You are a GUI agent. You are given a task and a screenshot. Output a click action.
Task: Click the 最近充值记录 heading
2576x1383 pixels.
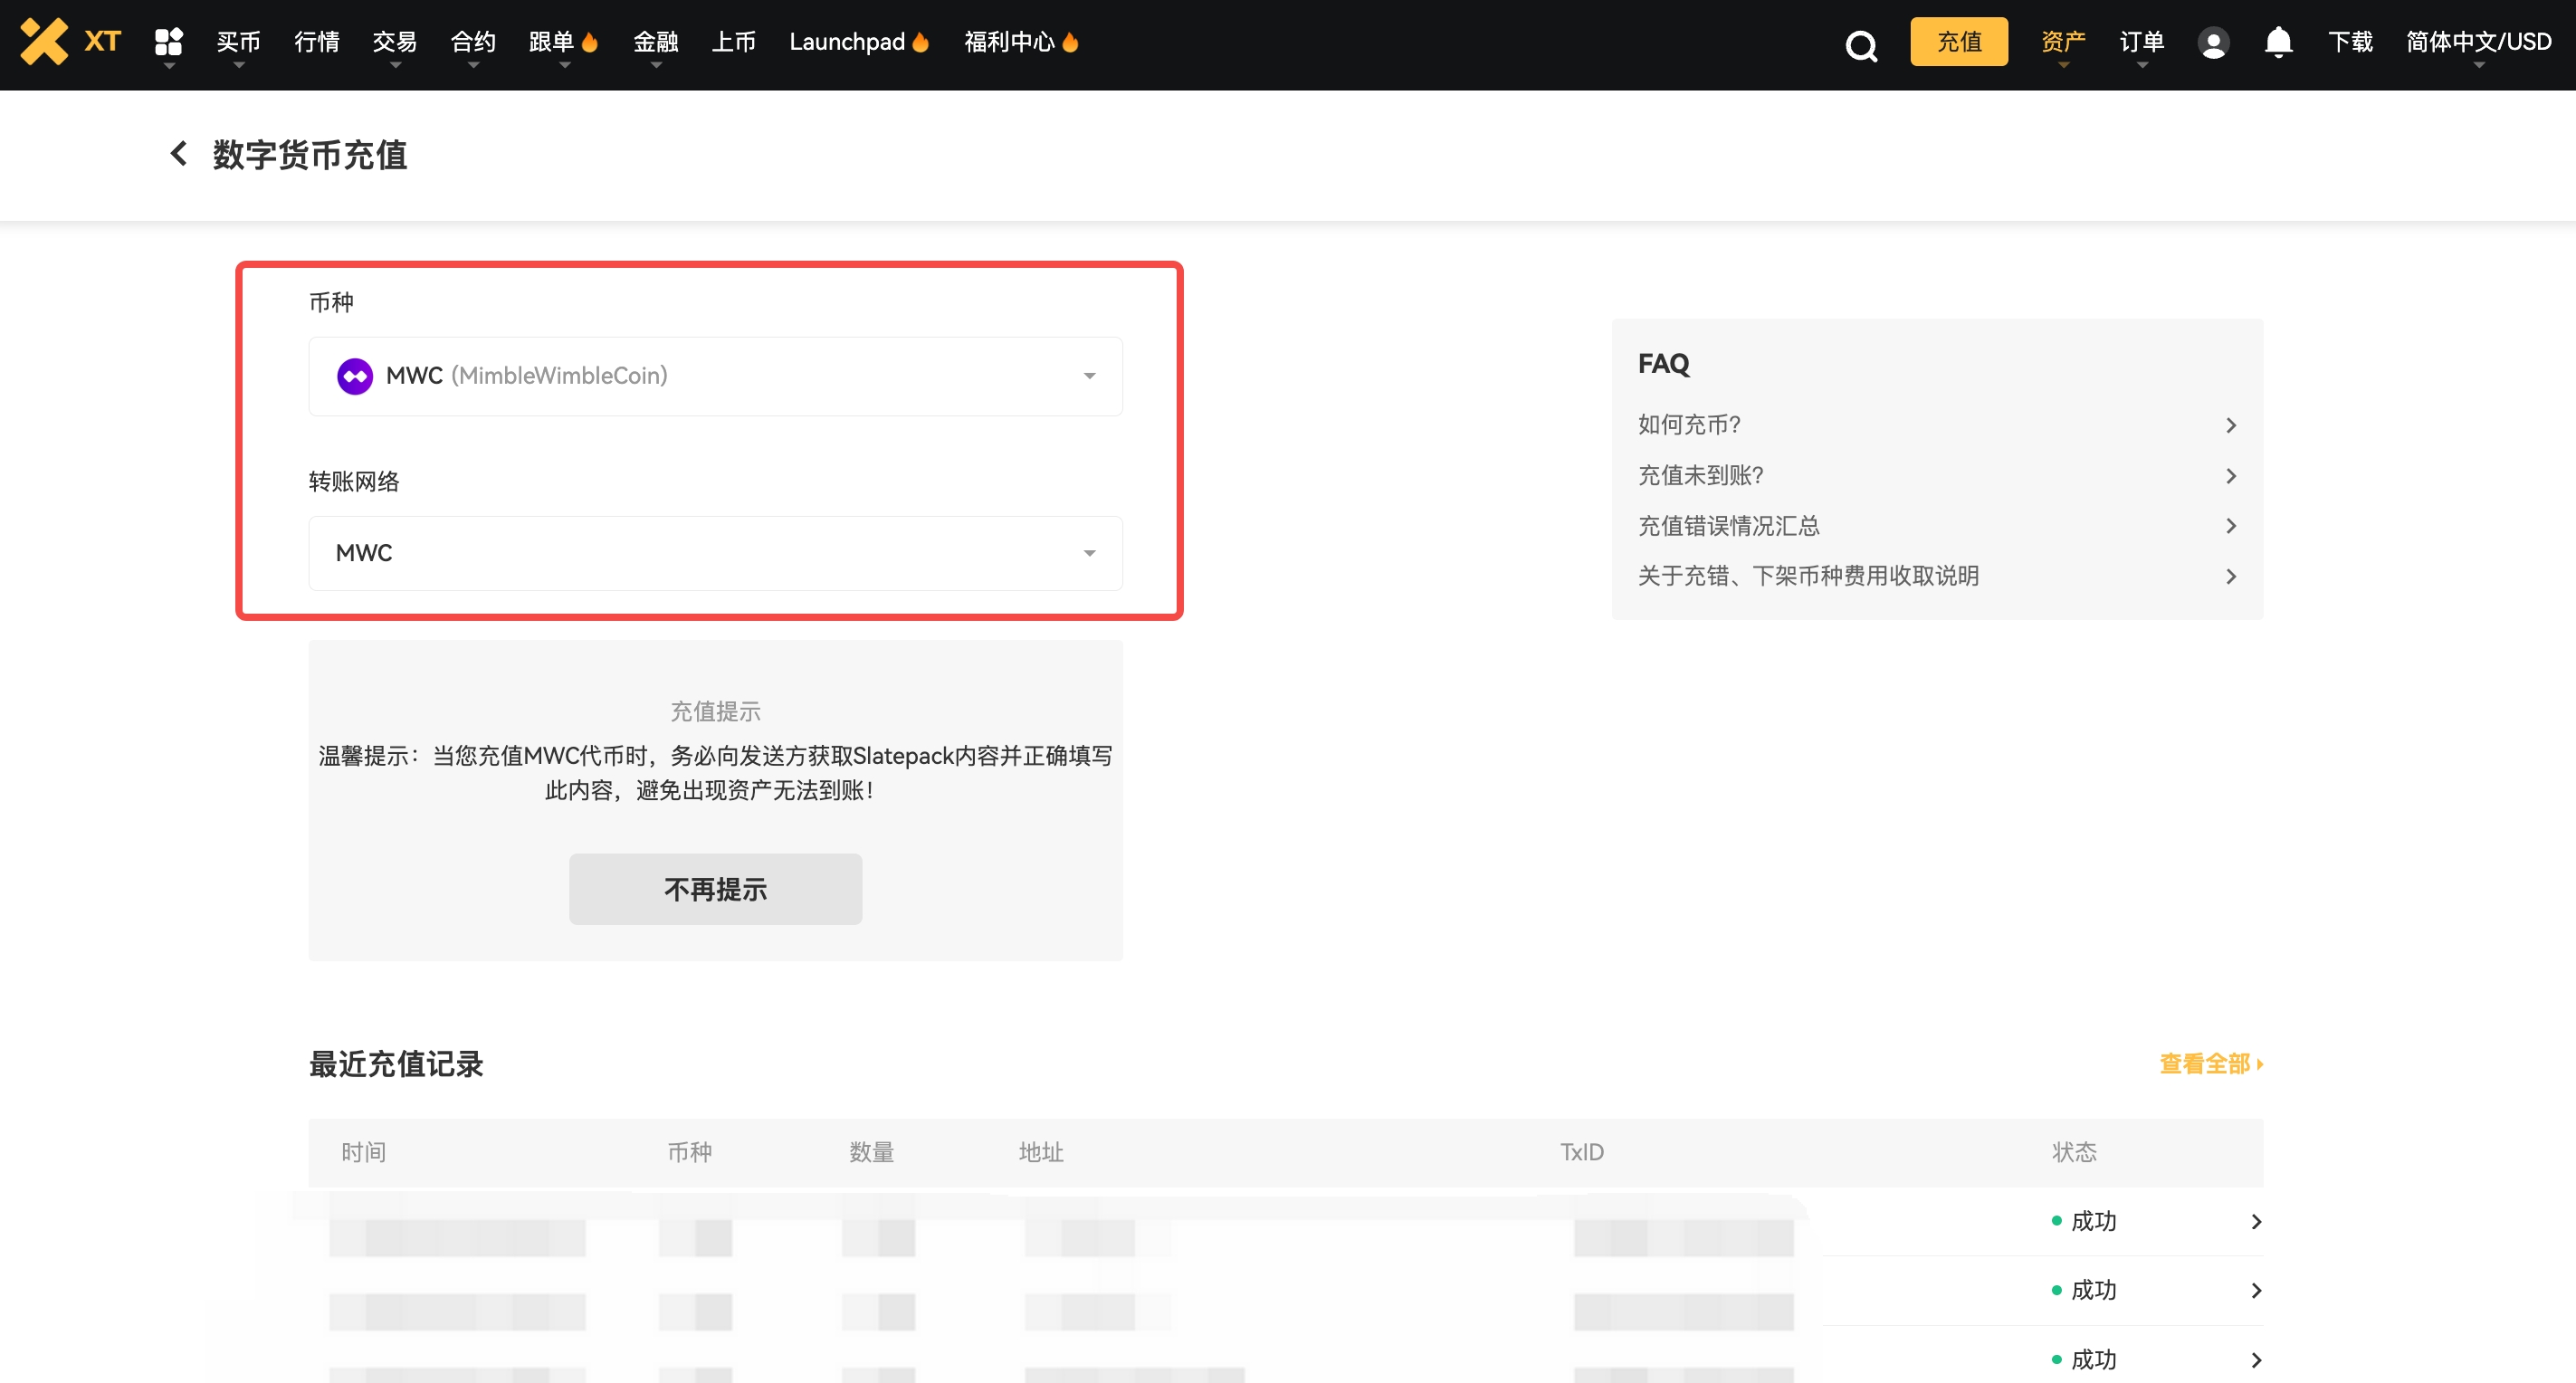(396, 1064)
